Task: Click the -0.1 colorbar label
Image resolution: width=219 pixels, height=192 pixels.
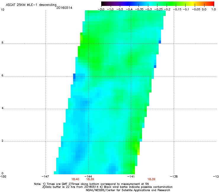Action: 186,9
